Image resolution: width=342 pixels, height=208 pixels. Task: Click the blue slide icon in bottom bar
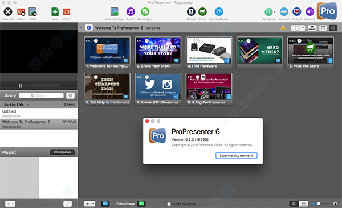(105, 203)
